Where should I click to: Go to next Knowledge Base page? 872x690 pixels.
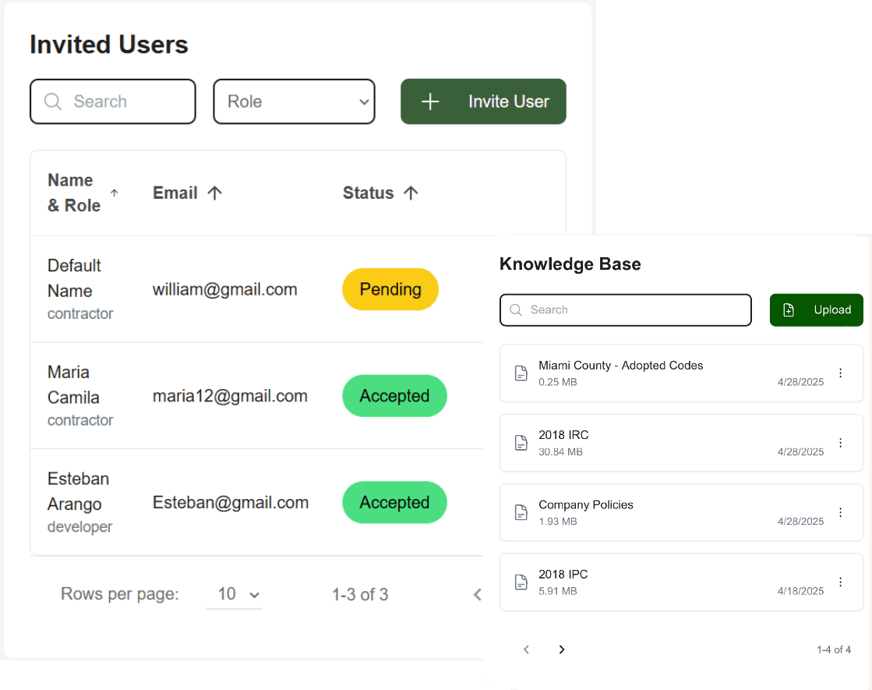562,649
